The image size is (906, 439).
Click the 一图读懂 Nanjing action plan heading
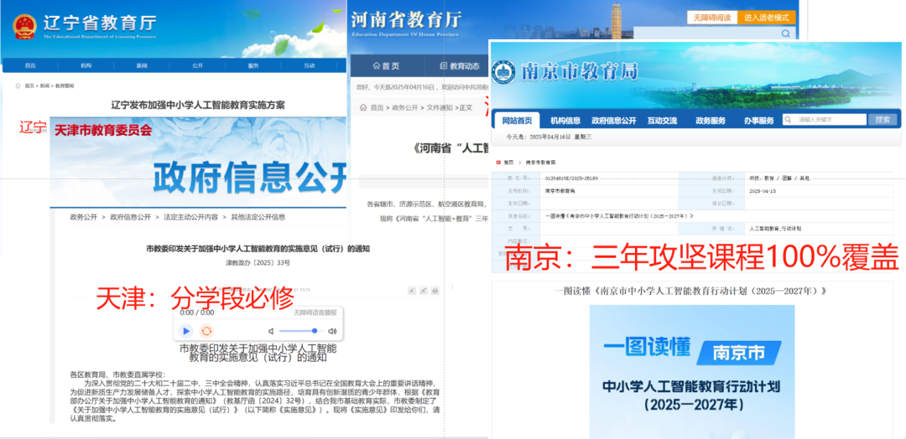coord(690,292)
